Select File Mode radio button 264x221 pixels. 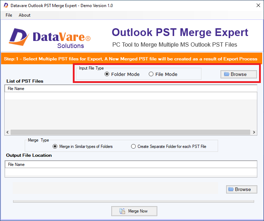point(163,74)
